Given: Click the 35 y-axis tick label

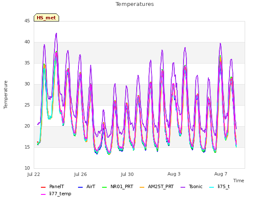Looking at the screenshot, I should pos(27,63).
